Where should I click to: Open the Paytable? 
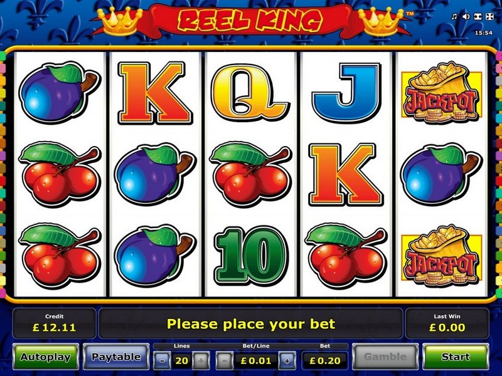(116, 357)
